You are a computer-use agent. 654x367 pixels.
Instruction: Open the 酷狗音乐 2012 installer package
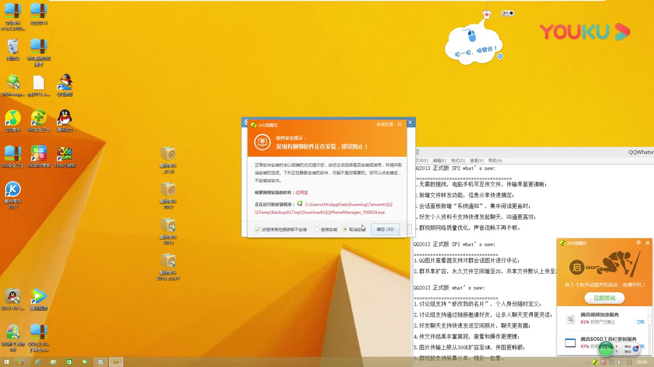coord(169,195)
